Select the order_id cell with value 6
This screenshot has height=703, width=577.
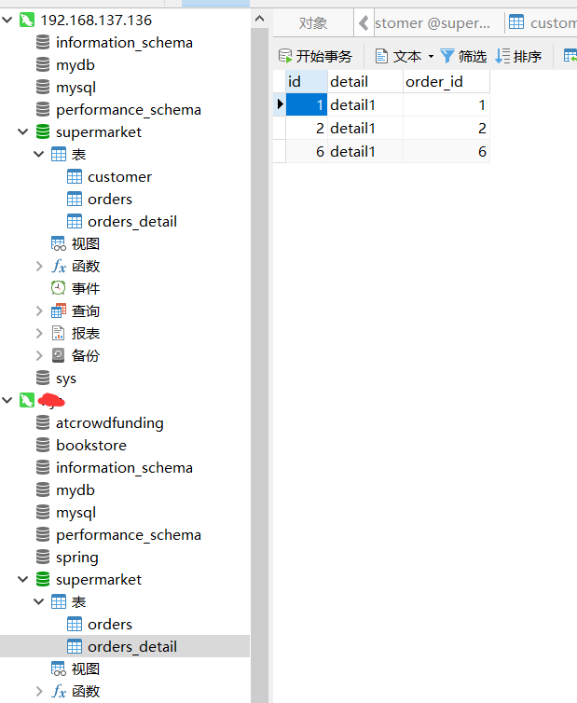(446, 152)
